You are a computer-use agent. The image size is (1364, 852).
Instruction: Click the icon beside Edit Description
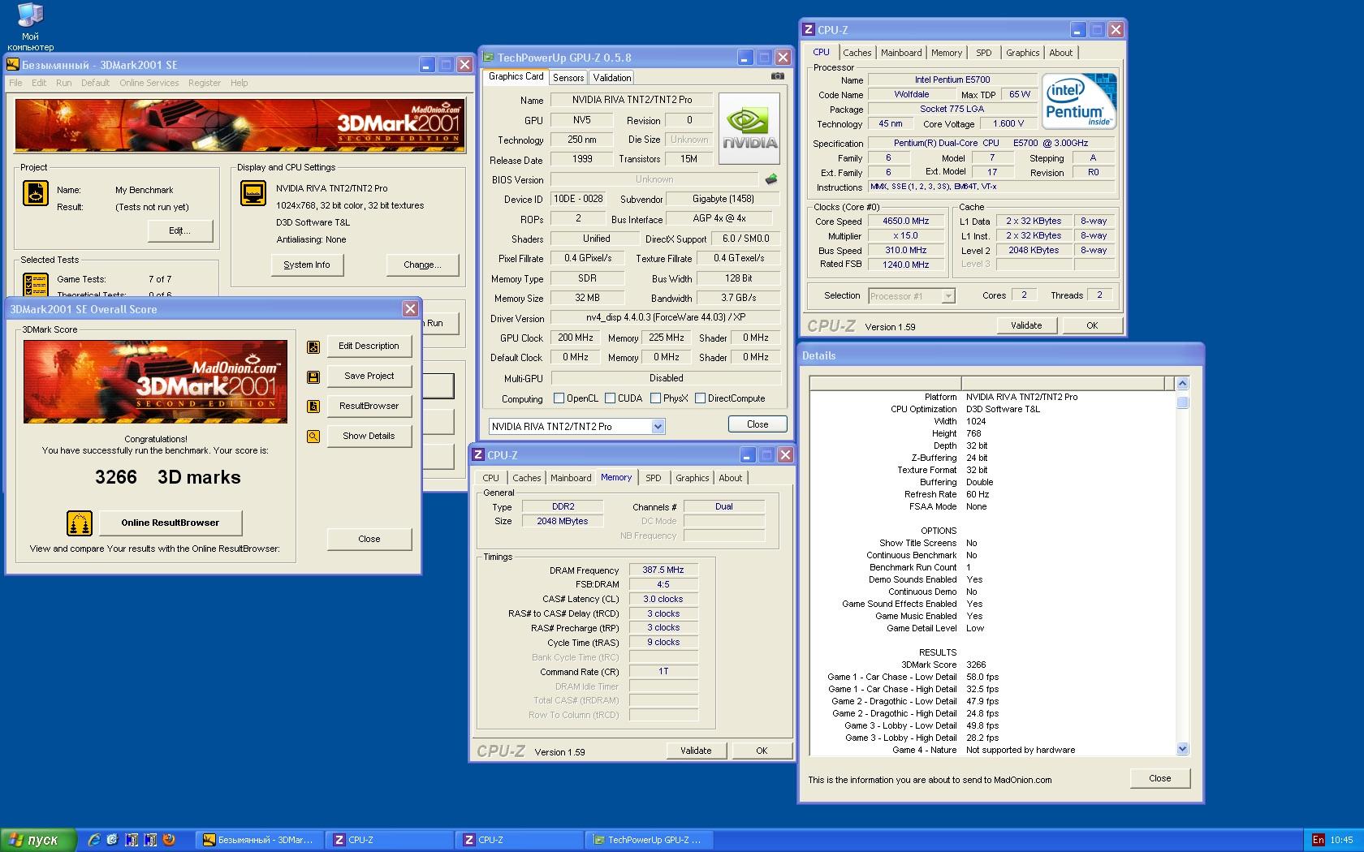(313, 347)
